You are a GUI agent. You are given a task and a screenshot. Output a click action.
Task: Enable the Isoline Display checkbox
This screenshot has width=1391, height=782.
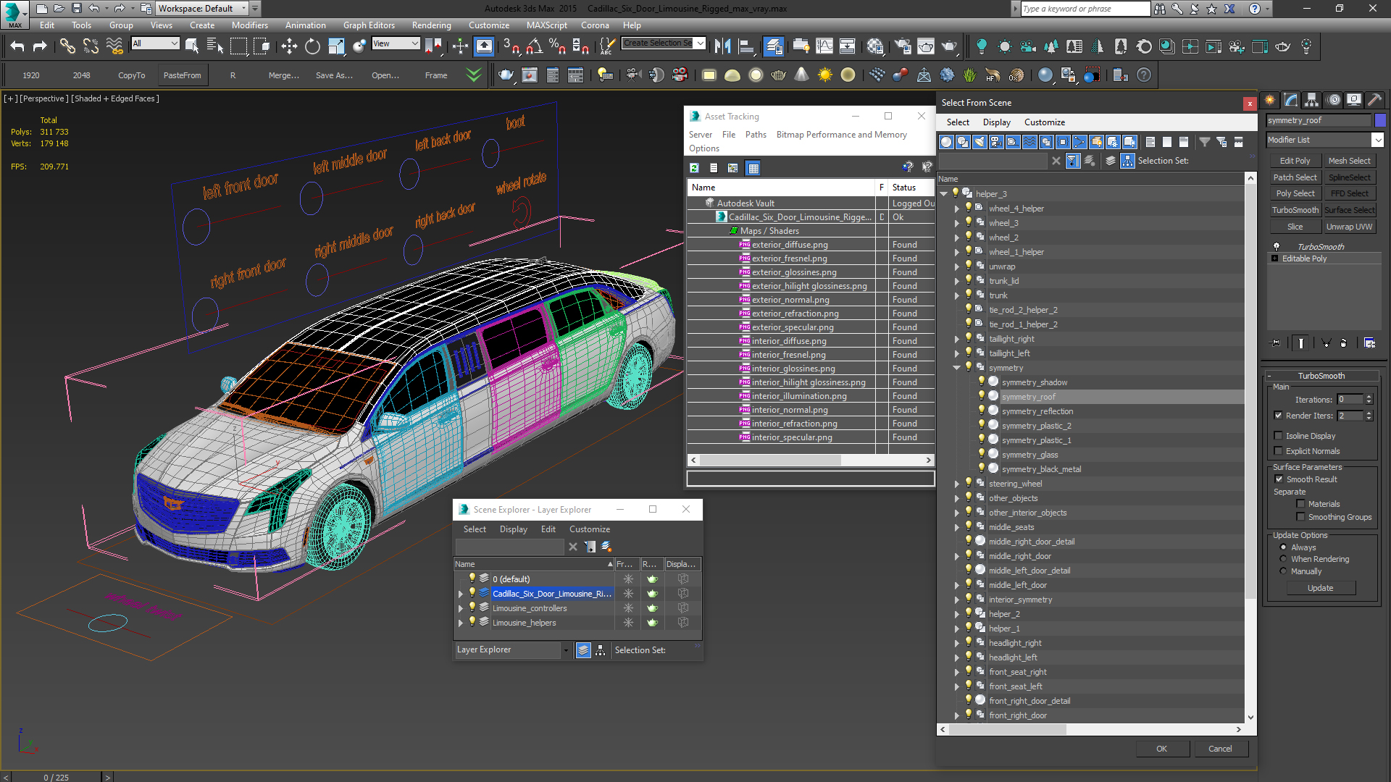[x=1279, y=436]
